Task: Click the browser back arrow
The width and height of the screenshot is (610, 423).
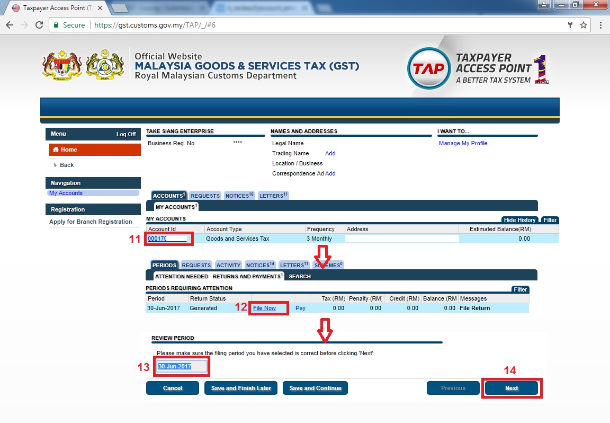Action: pyautogui.click(x=10, y=25)
